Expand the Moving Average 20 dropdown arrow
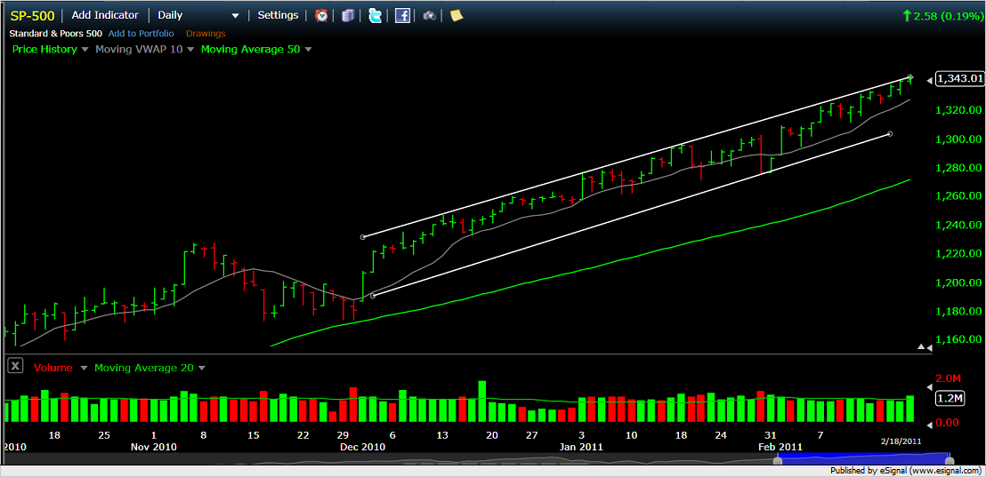 [201, 369]
